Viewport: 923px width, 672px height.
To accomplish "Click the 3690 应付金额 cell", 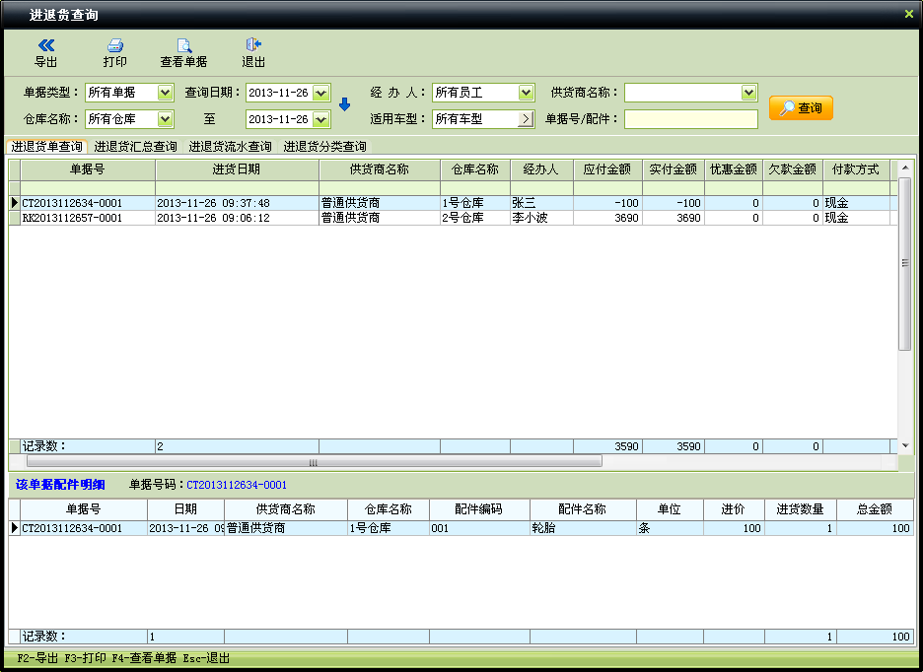I will [x=607, y=218].
